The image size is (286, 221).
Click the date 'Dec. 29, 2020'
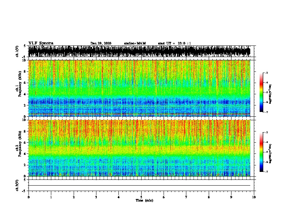(x=101, y=43)
